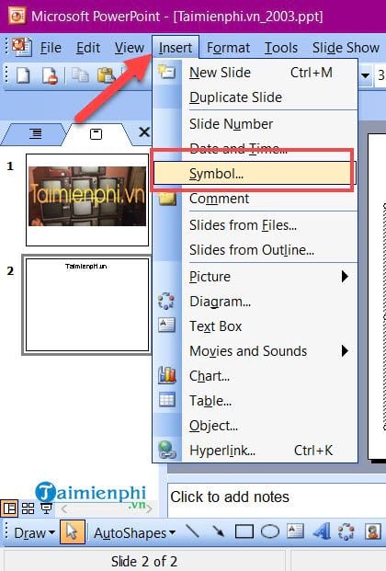Choose Slides from Outline... entry
Image resolution: width=386 pixels, height=571 pixels.
click(x=255, y=250)
